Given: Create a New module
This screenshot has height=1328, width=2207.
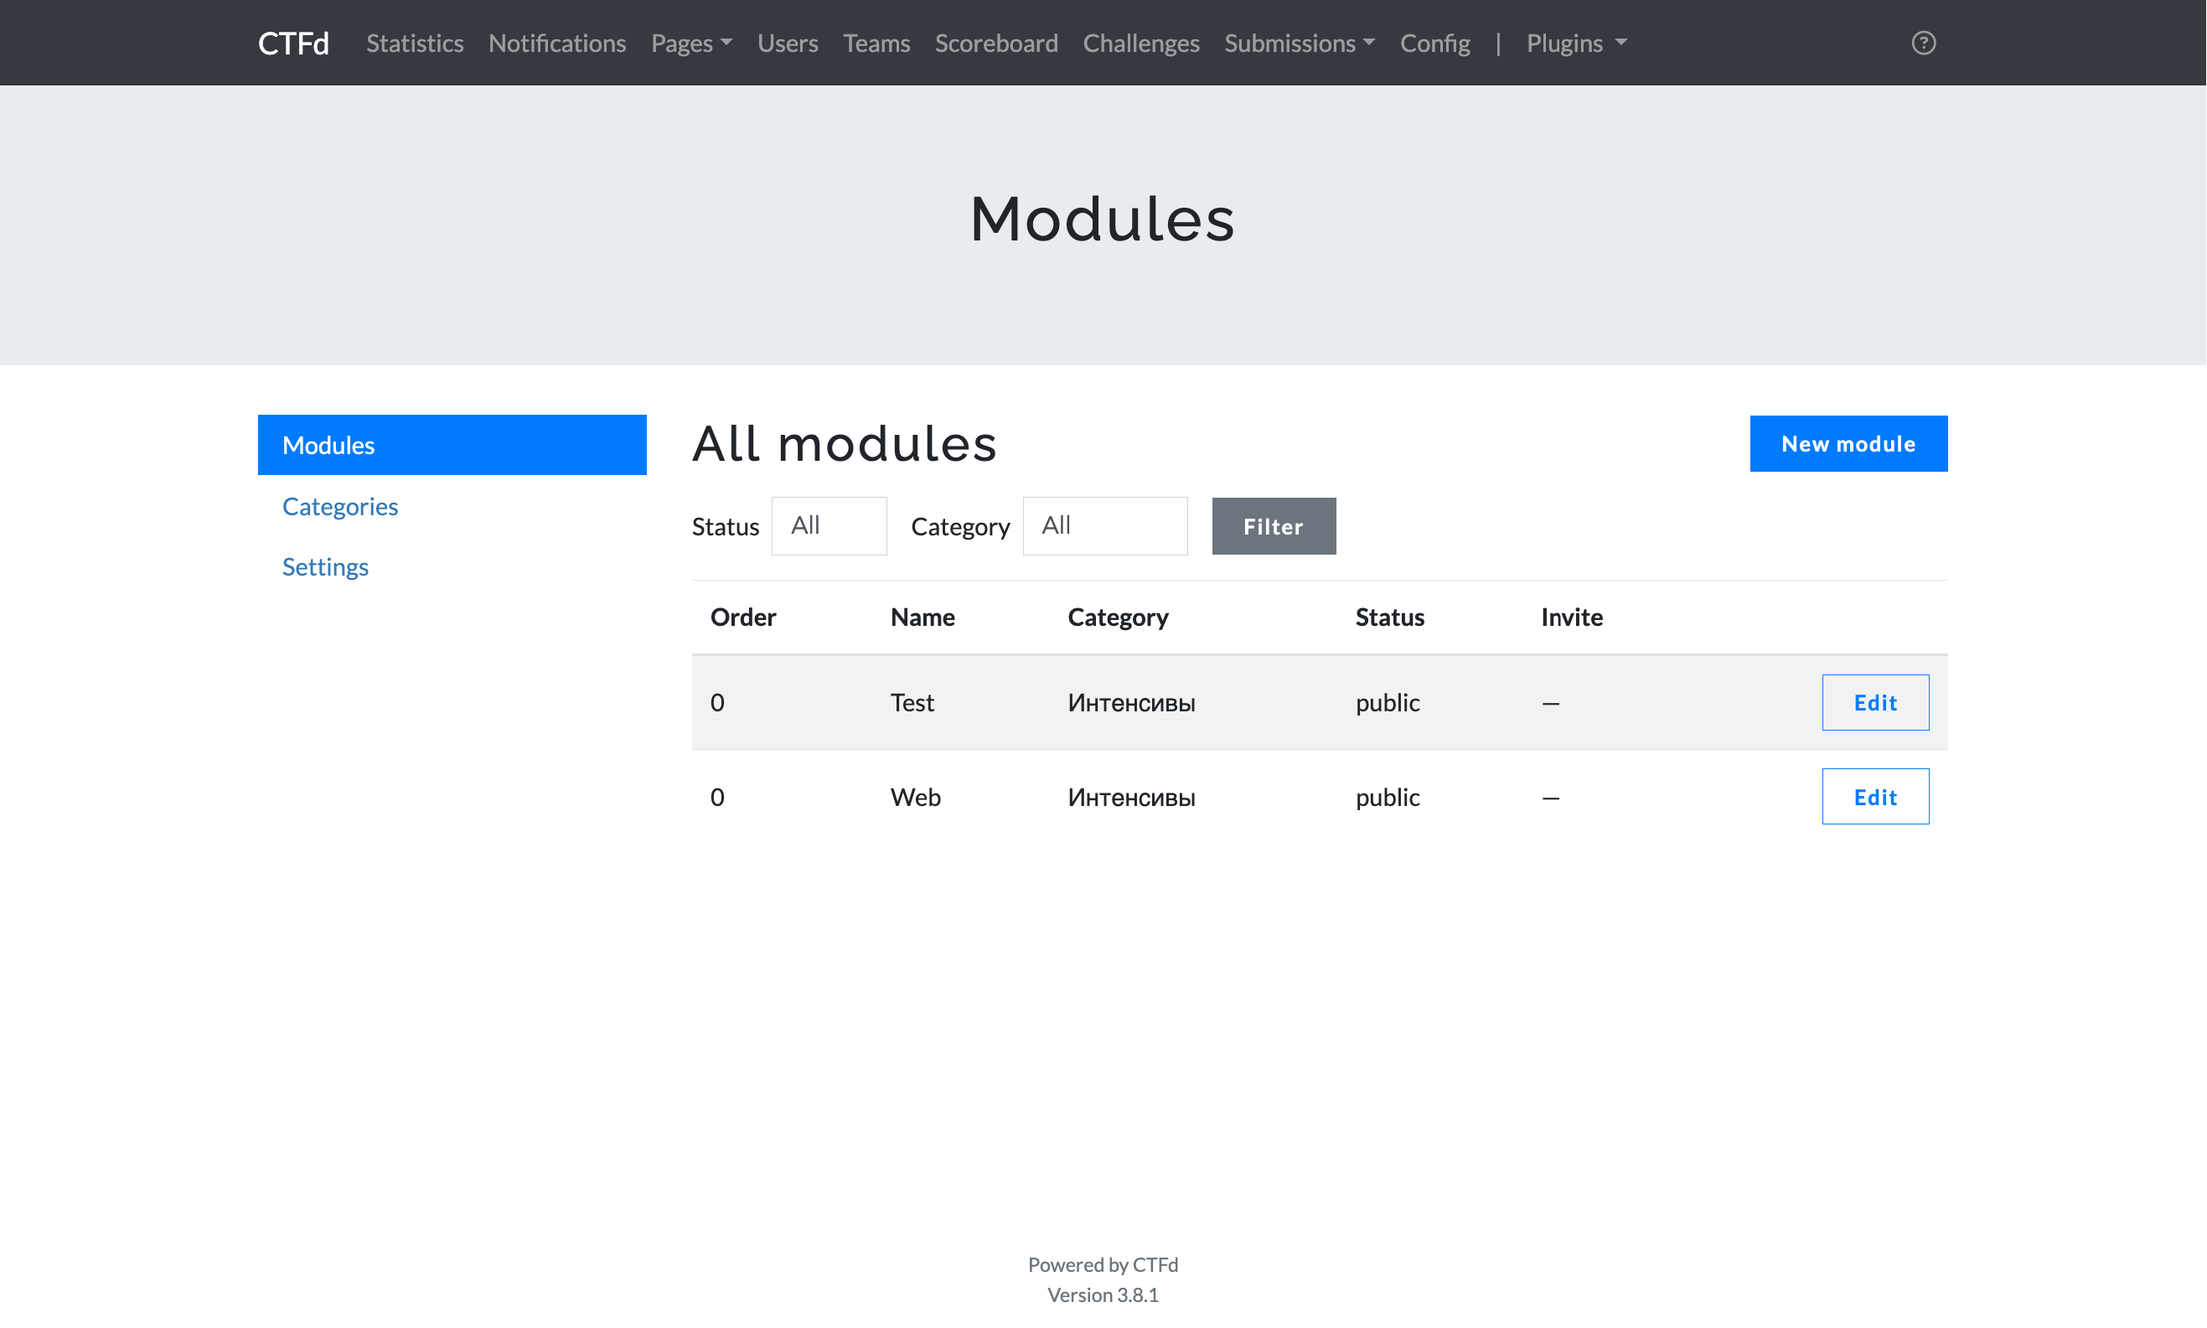Looking at the screenshot, I should [1848, 443].
